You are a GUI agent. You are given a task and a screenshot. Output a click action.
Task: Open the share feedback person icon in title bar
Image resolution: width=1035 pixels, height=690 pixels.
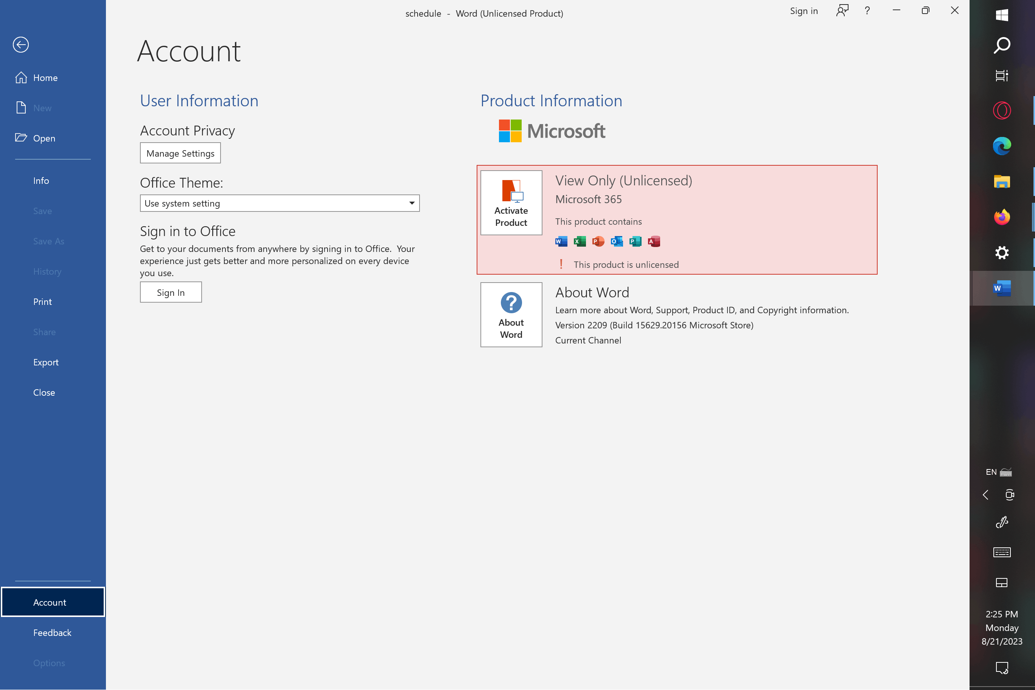(842, 11)
